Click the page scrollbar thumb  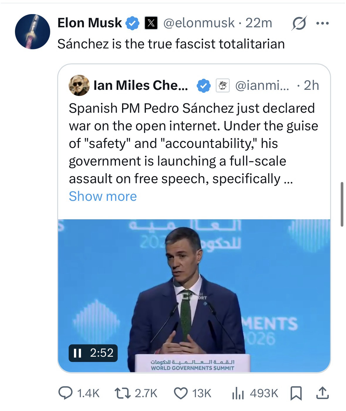coord(342,204)
